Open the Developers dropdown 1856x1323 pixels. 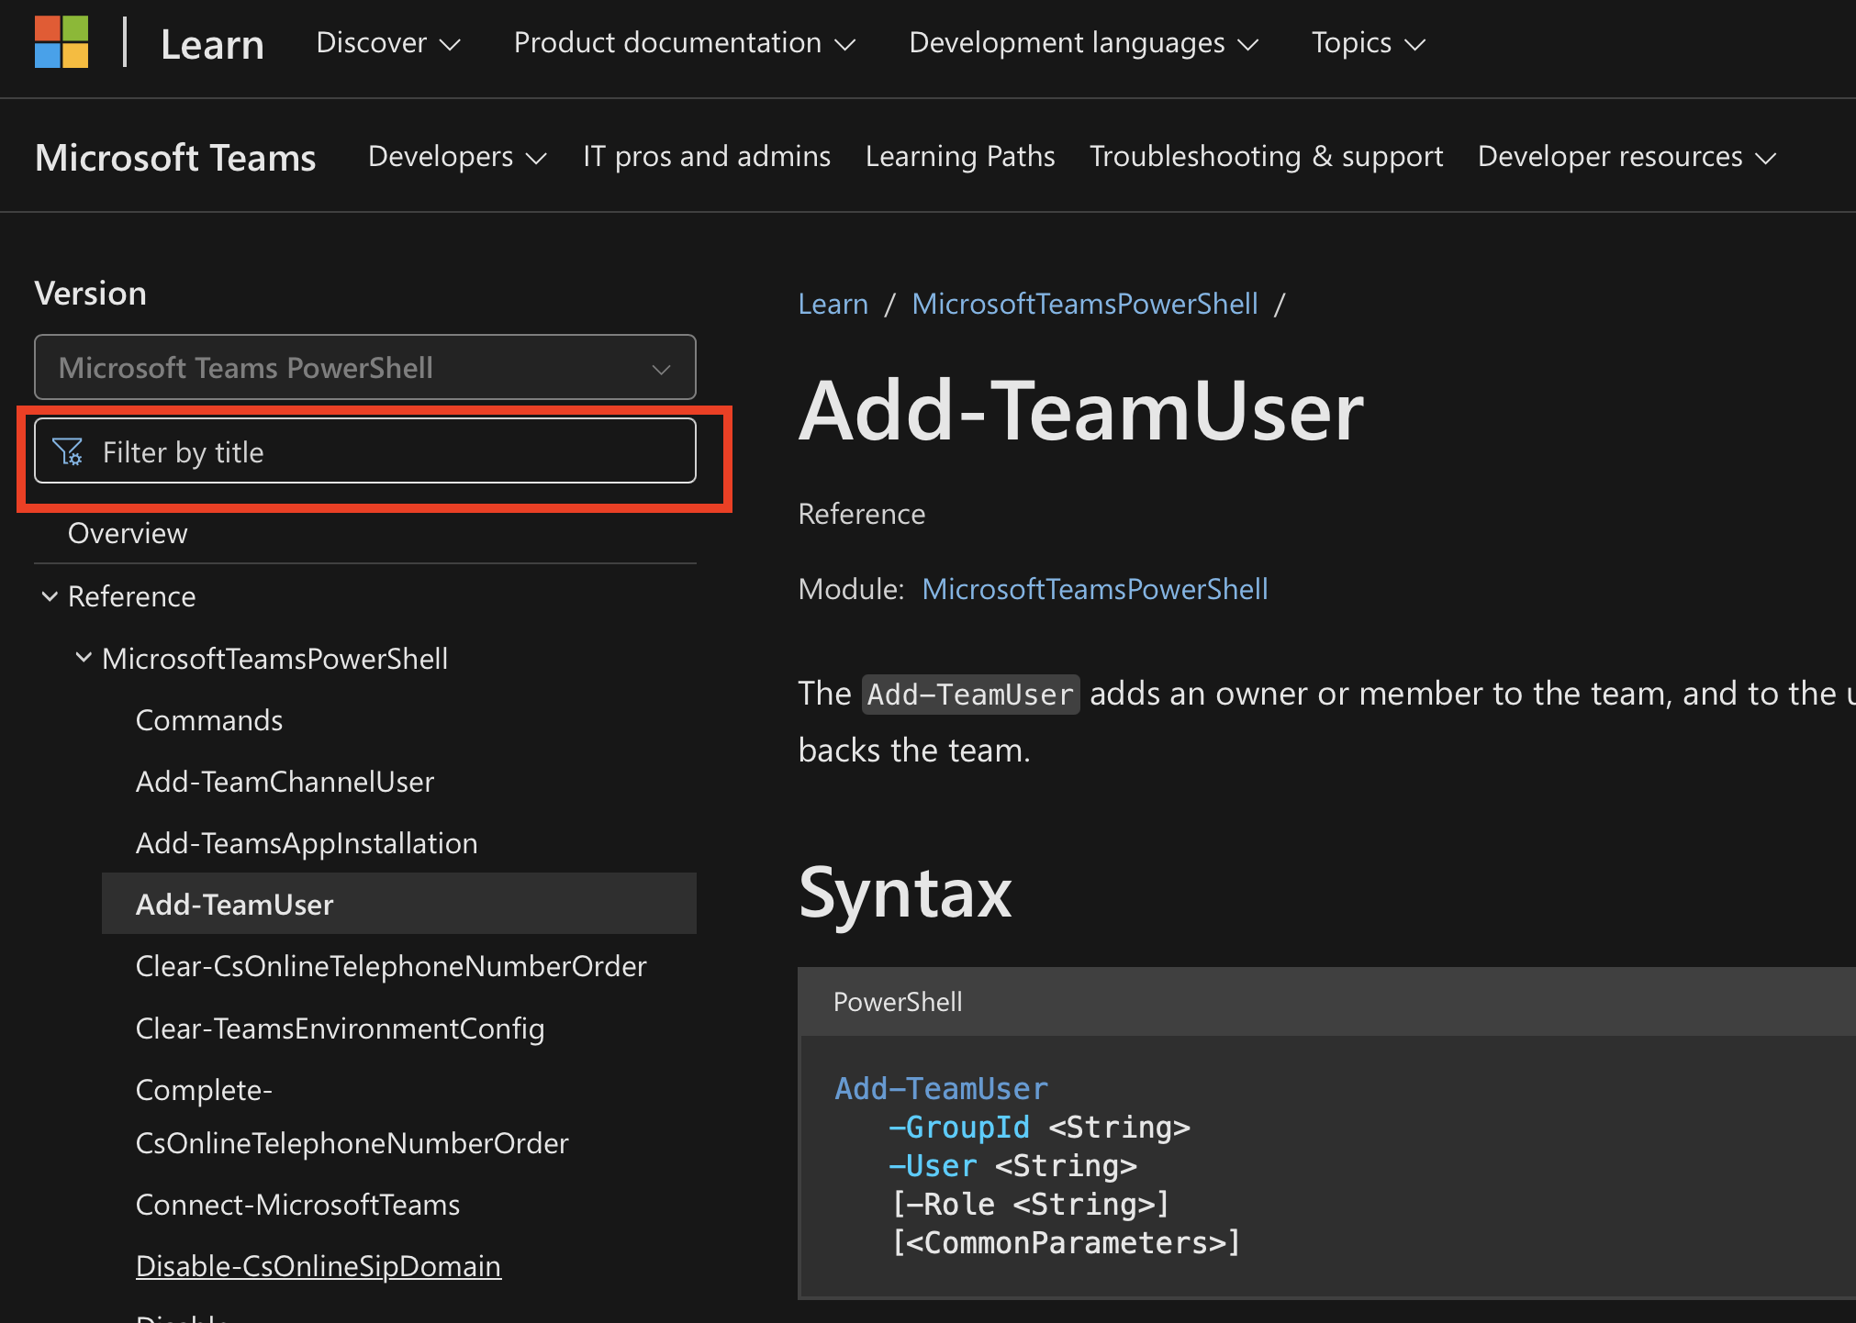pos(456,156)
